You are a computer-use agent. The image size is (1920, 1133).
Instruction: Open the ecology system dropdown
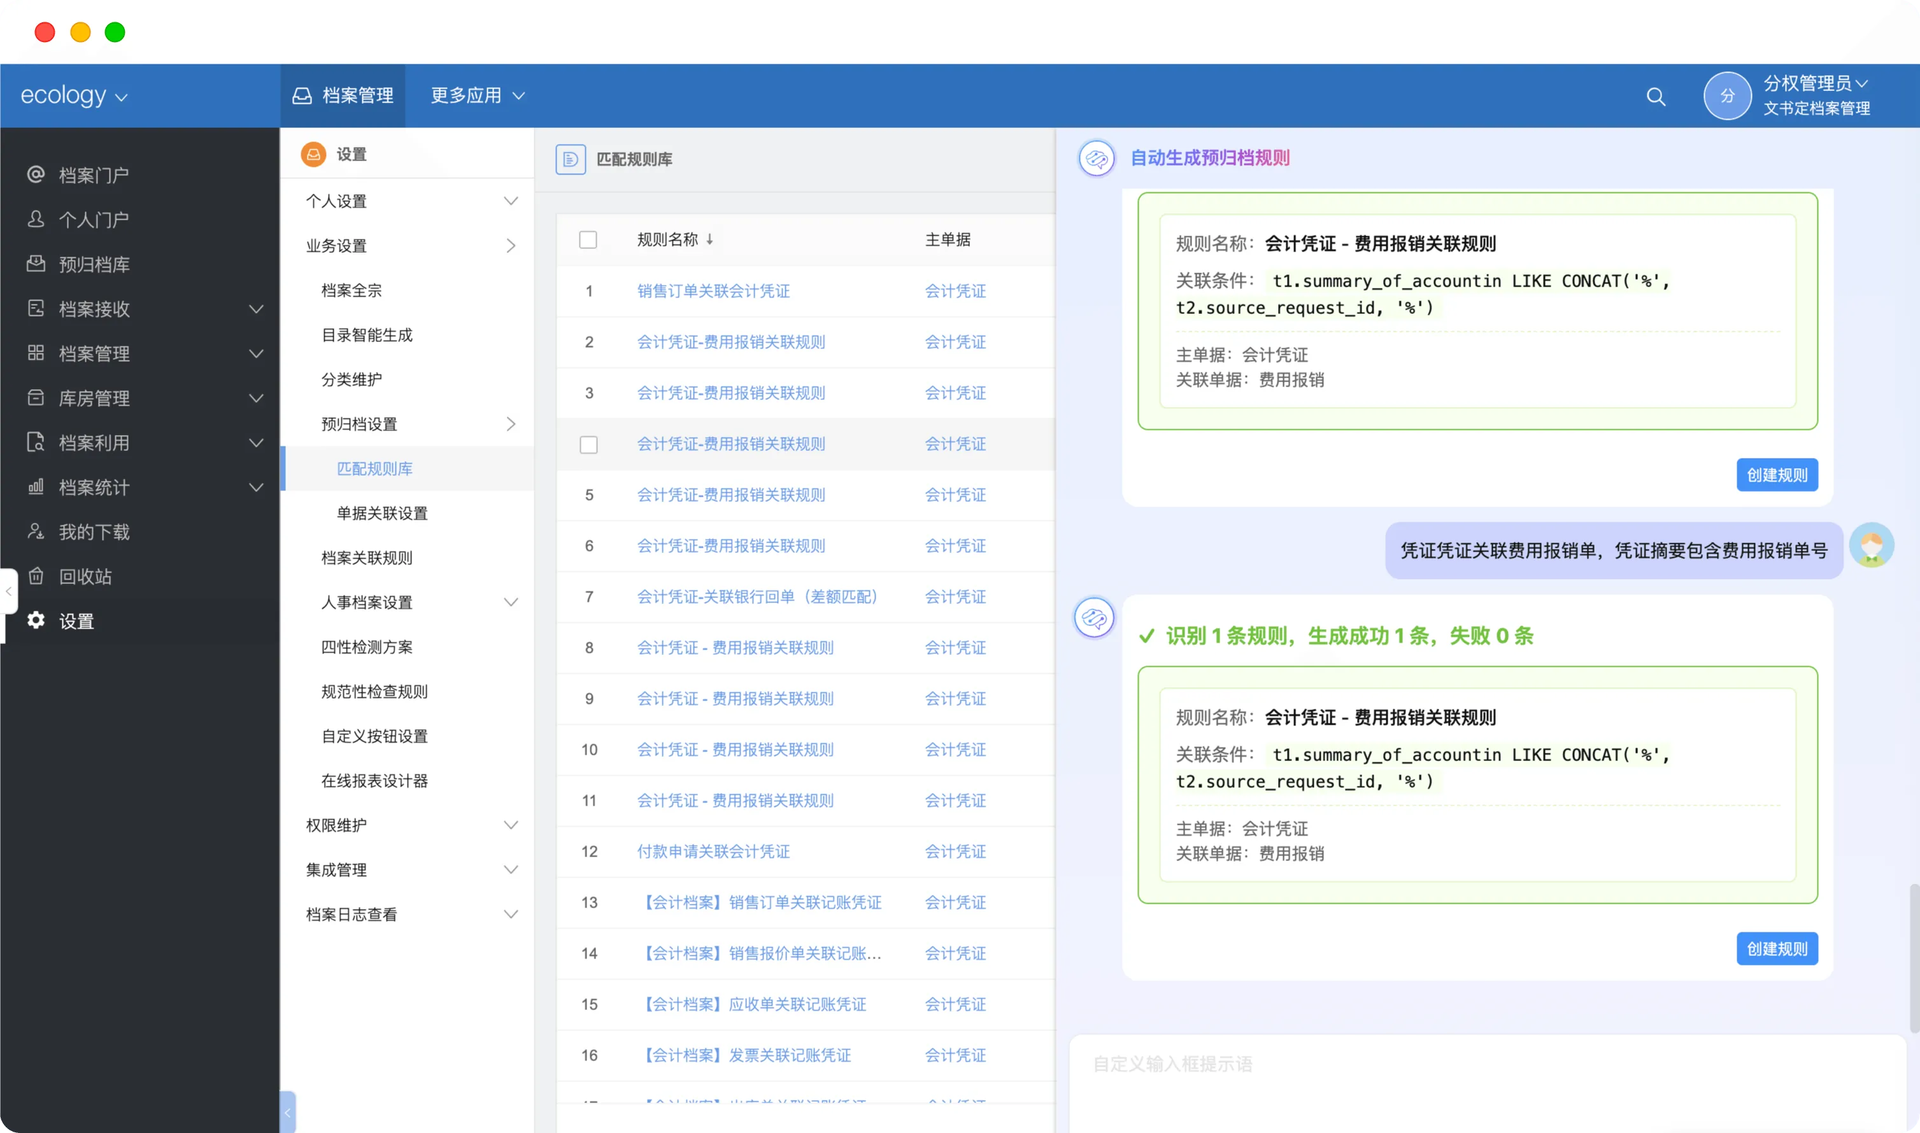(74, 96)
